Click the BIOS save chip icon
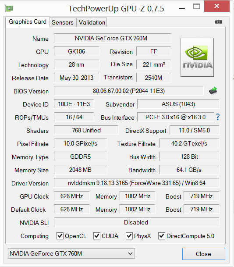Screen dimensions: 234x267 213,91
